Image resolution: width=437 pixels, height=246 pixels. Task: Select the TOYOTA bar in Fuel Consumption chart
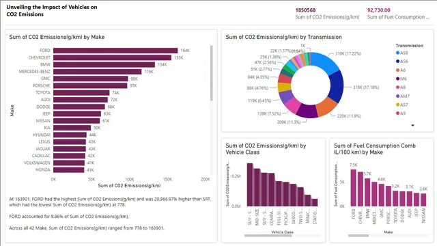(395, 199)
